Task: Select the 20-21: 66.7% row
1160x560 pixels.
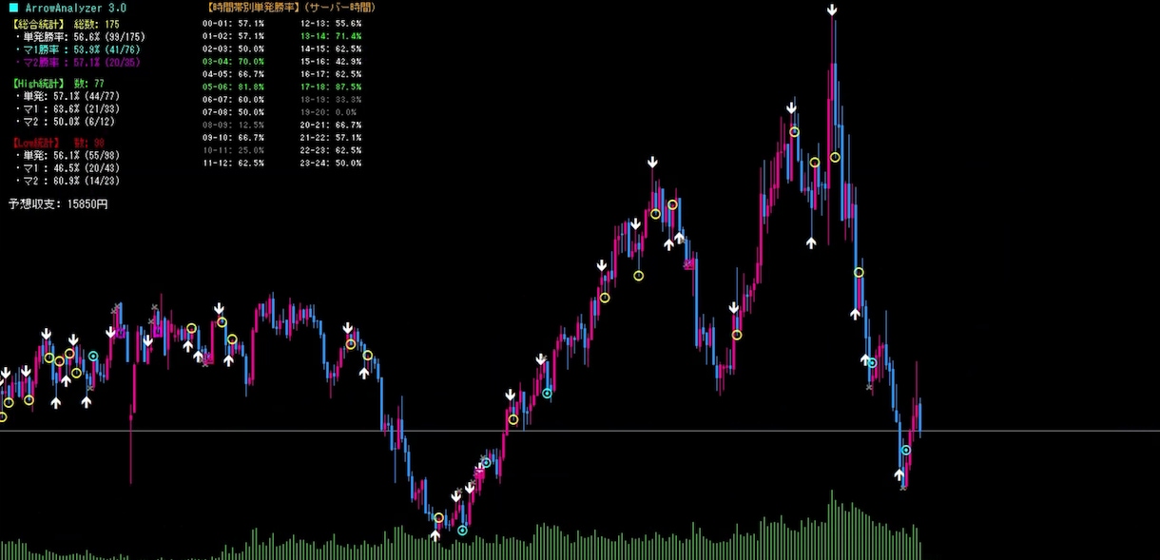Action: coord(331,125)
